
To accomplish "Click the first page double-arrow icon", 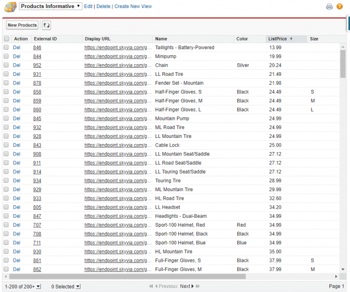I will coord(151,286).
